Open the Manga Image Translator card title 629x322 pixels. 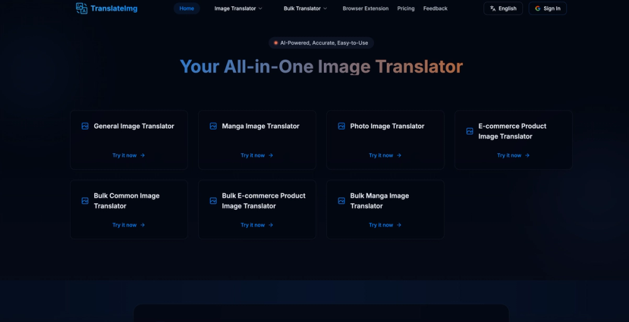tap(261, 126)
